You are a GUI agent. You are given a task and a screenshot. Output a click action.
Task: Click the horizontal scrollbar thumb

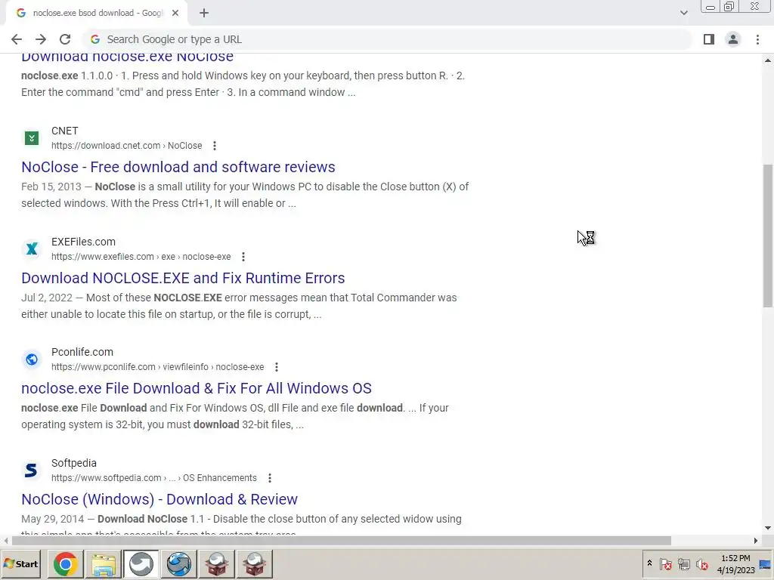pos(342,541)
